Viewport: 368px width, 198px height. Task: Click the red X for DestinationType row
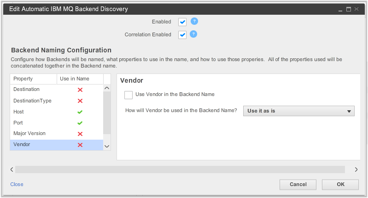pos(80,101)
